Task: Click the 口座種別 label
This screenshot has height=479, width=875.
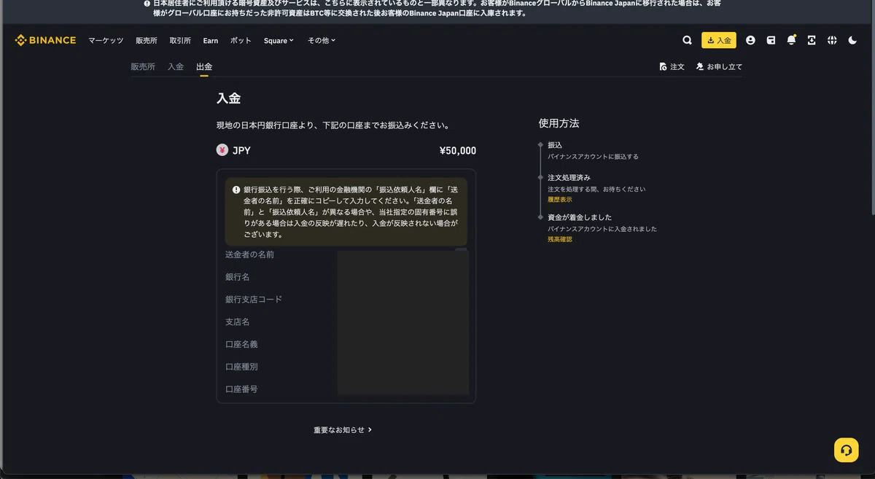Action: (x=241, y=367)
